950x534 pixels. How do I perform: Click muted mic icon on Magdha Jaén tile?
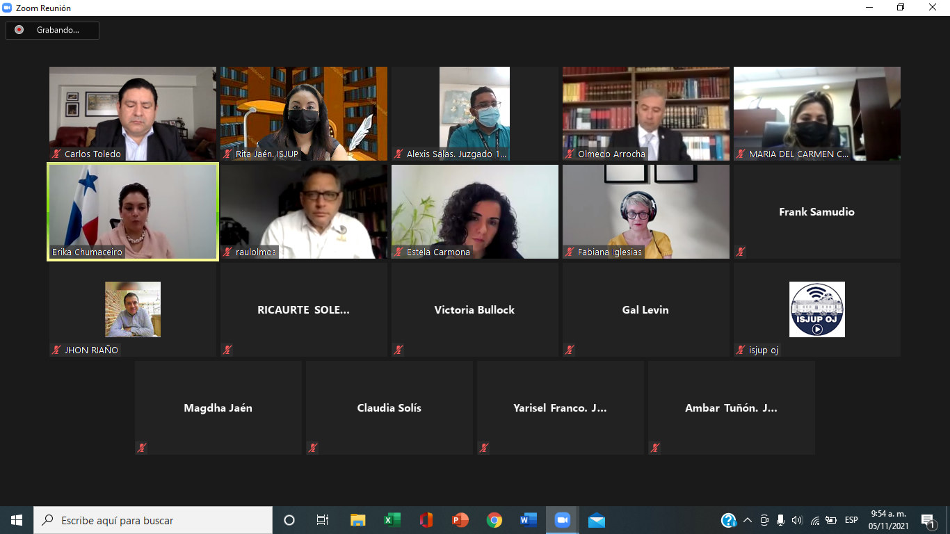tap(142, 448)
